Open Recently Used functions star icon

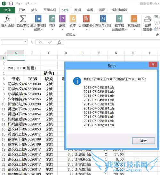pos(38,19)
